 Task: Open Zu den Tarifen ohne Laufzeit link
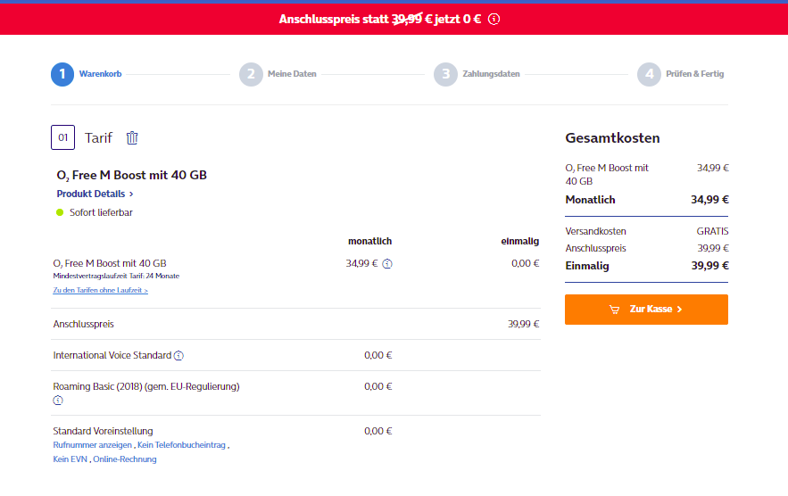101,291
